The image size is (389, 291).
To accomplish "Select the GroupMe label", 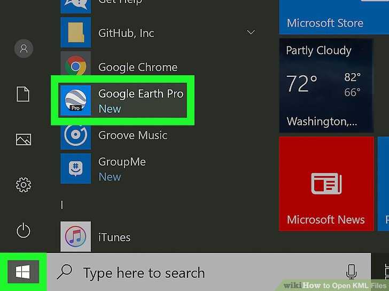I will point(122,162).
